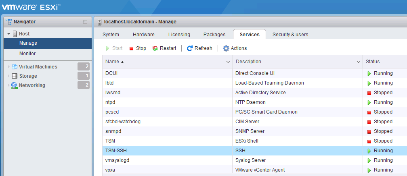Viewport: 407px width, 176px height.
Task: Click the VMware ESXi logo
Action: [31, 7]
